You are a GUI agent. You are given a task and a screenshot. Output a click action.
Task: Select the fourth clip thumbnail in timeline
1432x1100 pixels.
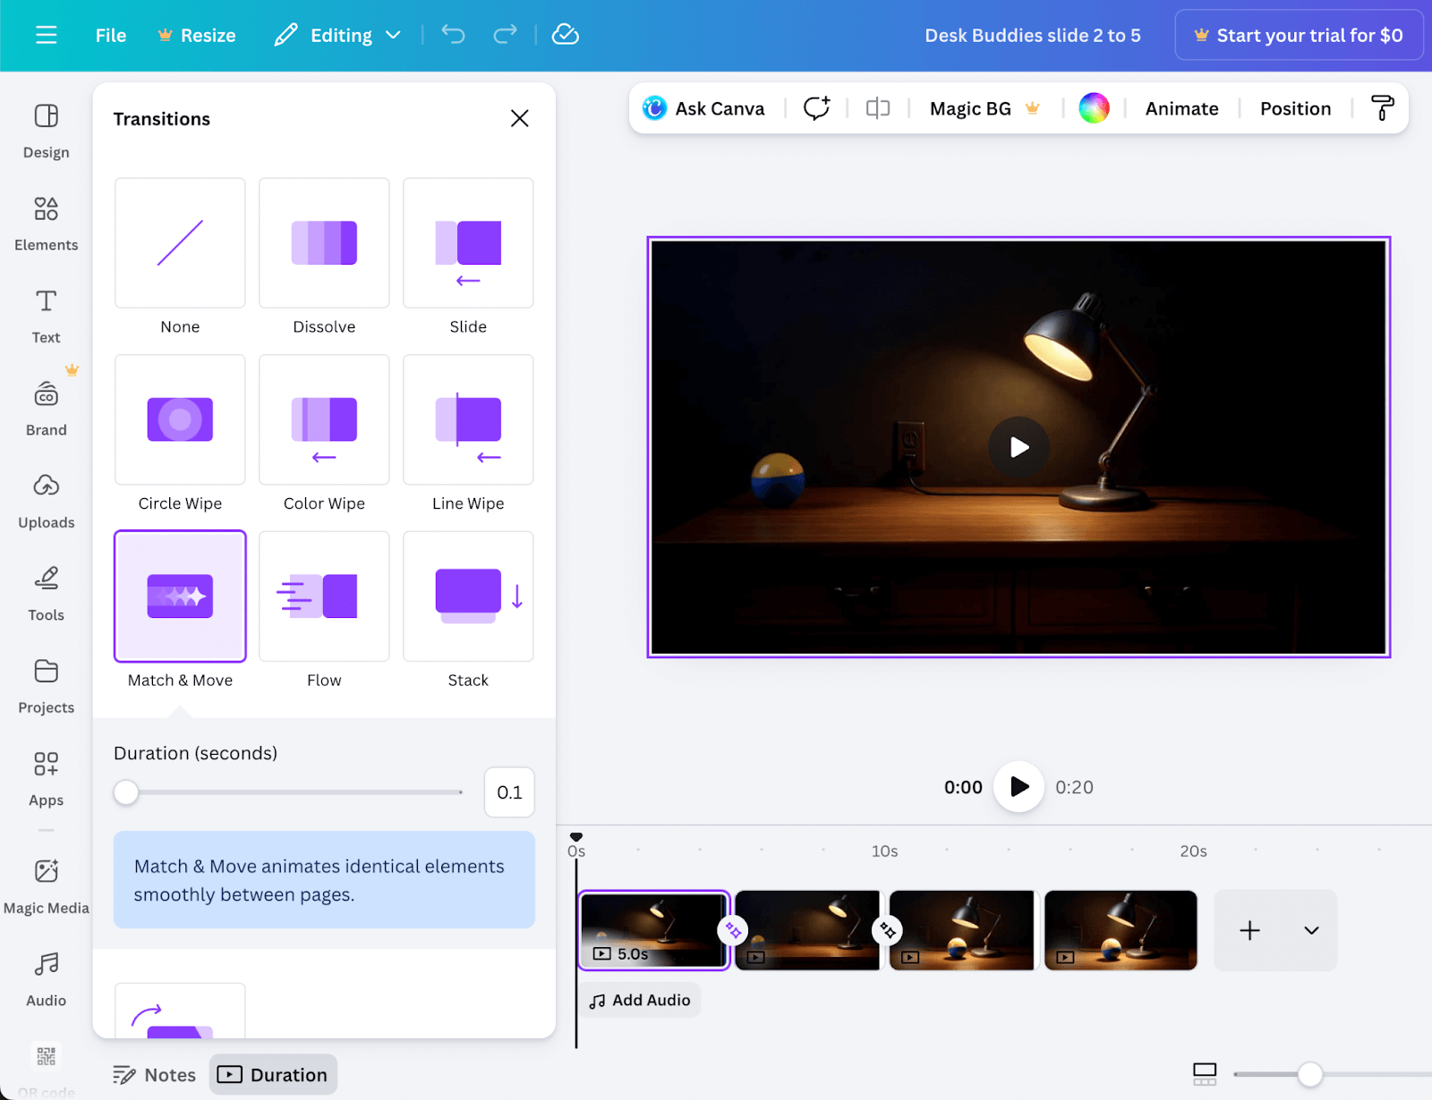click(1121, 930)
